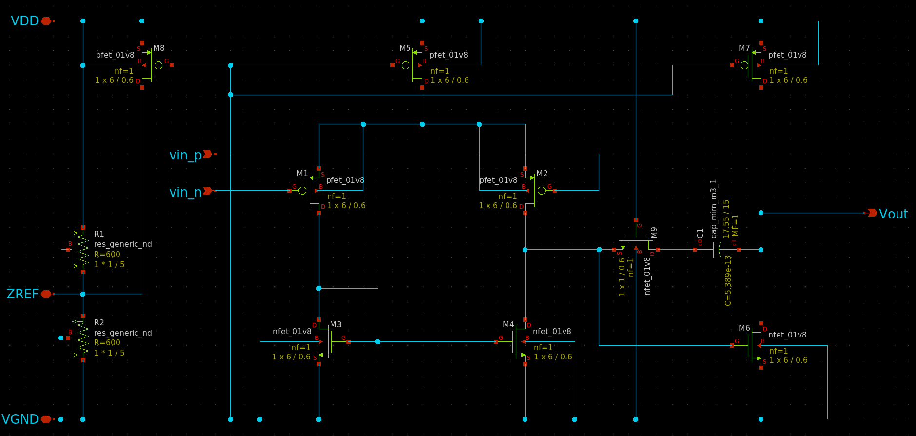Click the 1 x 1 / 0.6 size of M9
916x436 pixels.
click(x=622, y=277)
